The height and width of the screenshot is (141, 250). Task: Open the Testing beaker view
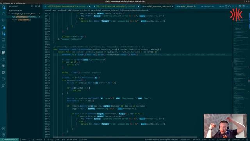click(x=3, y=46)
